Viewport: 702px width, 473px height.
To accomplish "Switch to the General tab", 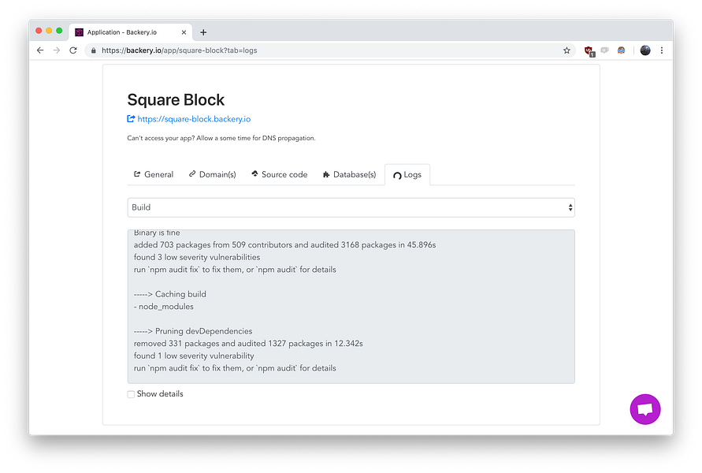I will 154,174.
